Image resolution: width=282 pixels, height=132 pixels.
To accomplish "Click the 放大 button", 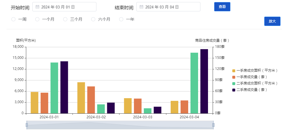I will (272, 21).
